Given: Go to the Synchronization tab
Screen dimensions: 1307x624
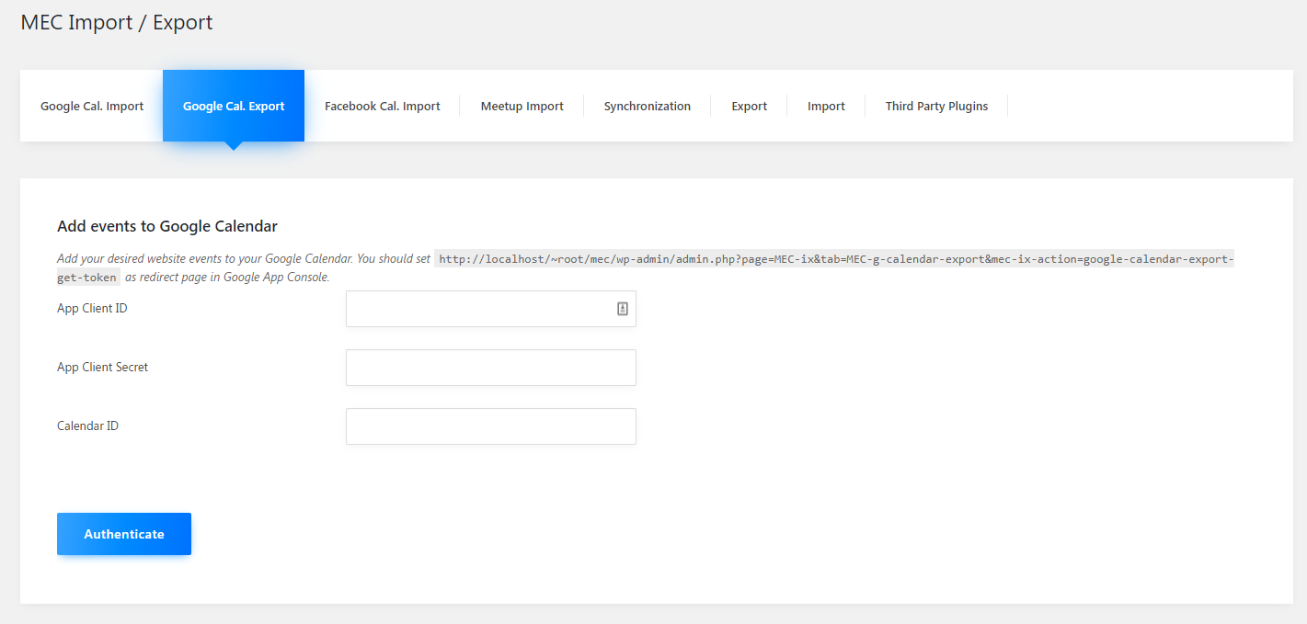Looking at the screenshot, I should 648,106.
